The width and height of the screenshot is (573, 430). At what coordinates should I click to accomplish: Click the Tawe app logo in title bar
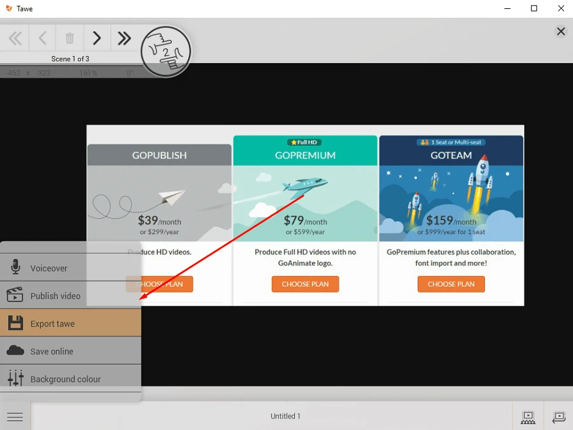(9, 8)
